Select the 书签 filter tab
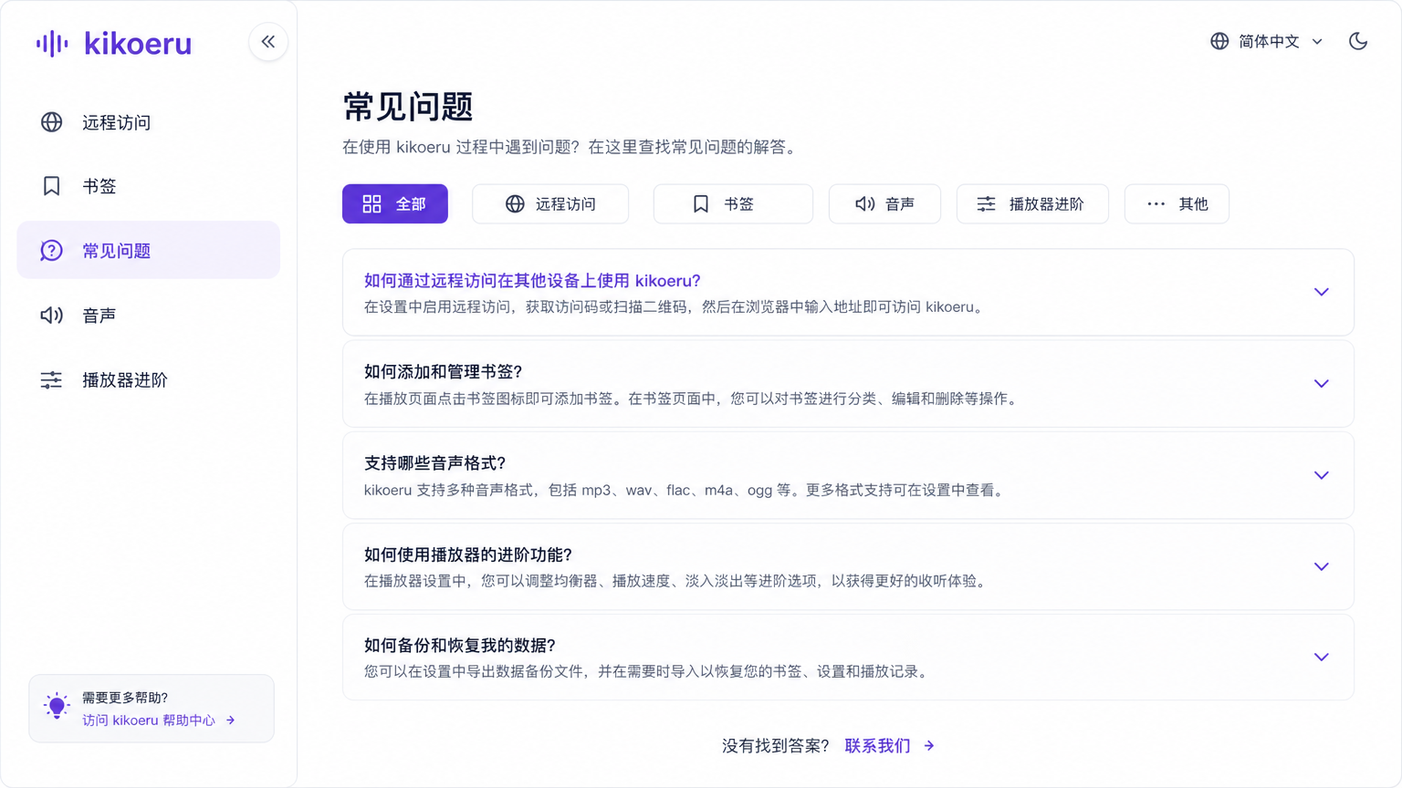 (733, 204)
